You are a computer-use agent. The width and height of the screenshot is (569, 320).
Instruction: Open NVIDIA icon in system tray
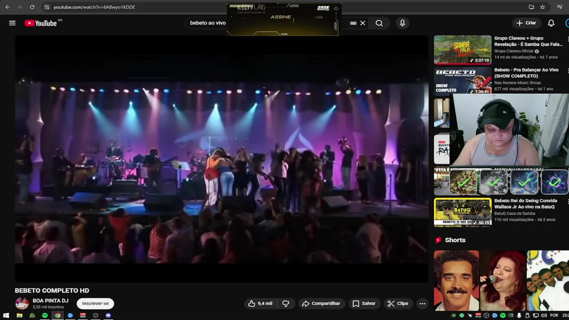pos(453,316)
